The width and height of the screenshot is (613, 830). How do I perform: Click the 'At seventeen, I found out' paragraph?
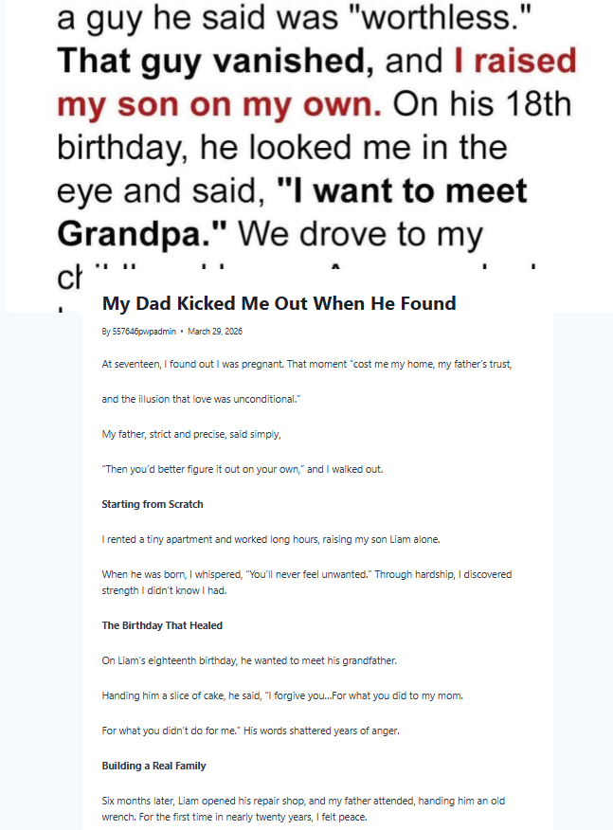click(307, 364)
